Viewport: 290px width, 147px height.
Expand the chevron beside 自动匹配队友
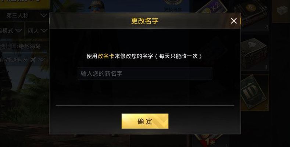coord(42,60)
